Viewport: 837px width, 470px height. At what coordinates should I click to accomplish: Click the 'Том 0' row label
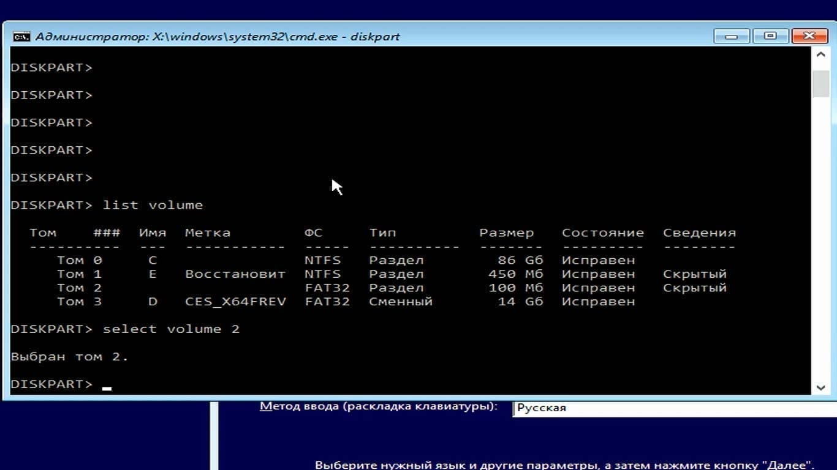click(x=79, y=260)
